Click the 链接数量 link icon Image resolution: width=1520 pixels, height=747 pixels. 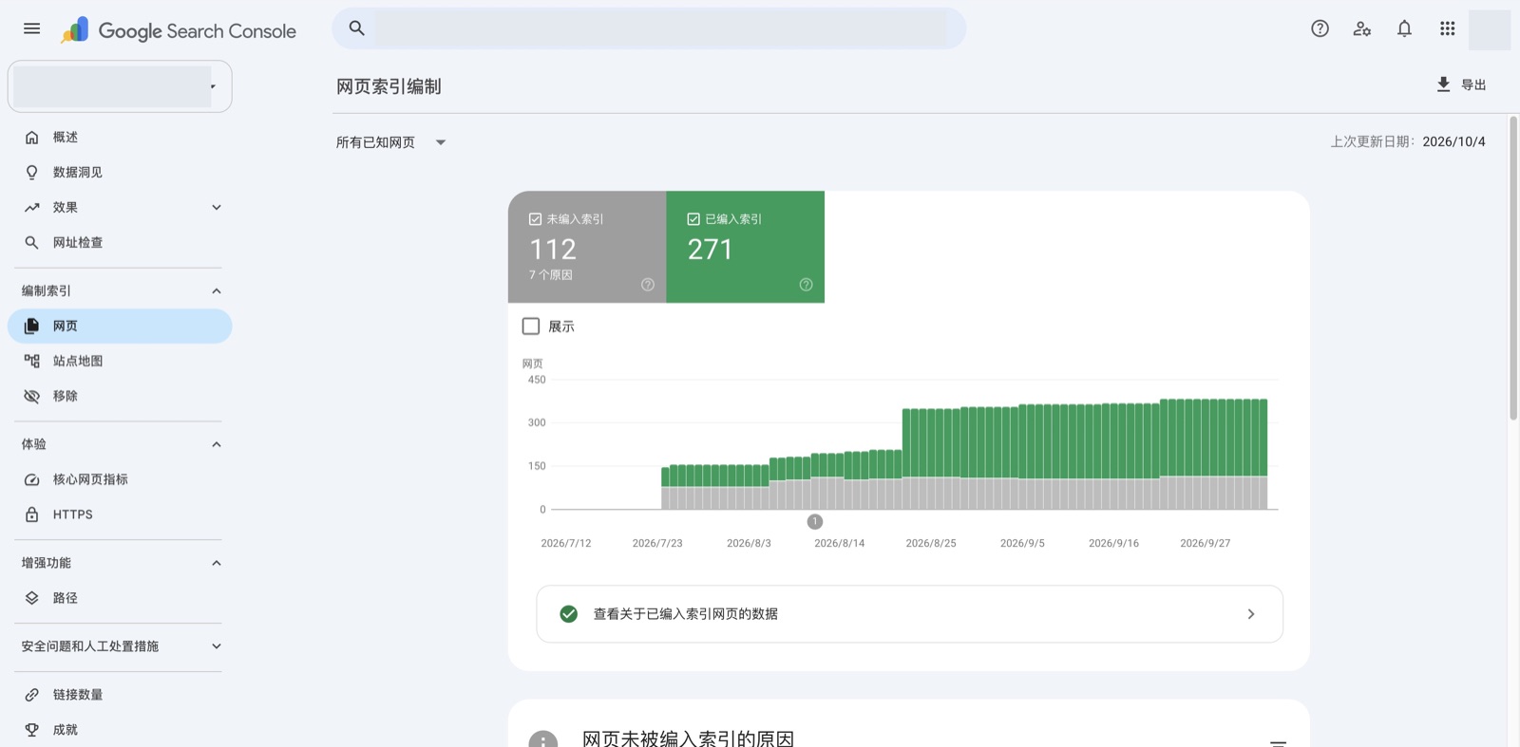[31, 695]
